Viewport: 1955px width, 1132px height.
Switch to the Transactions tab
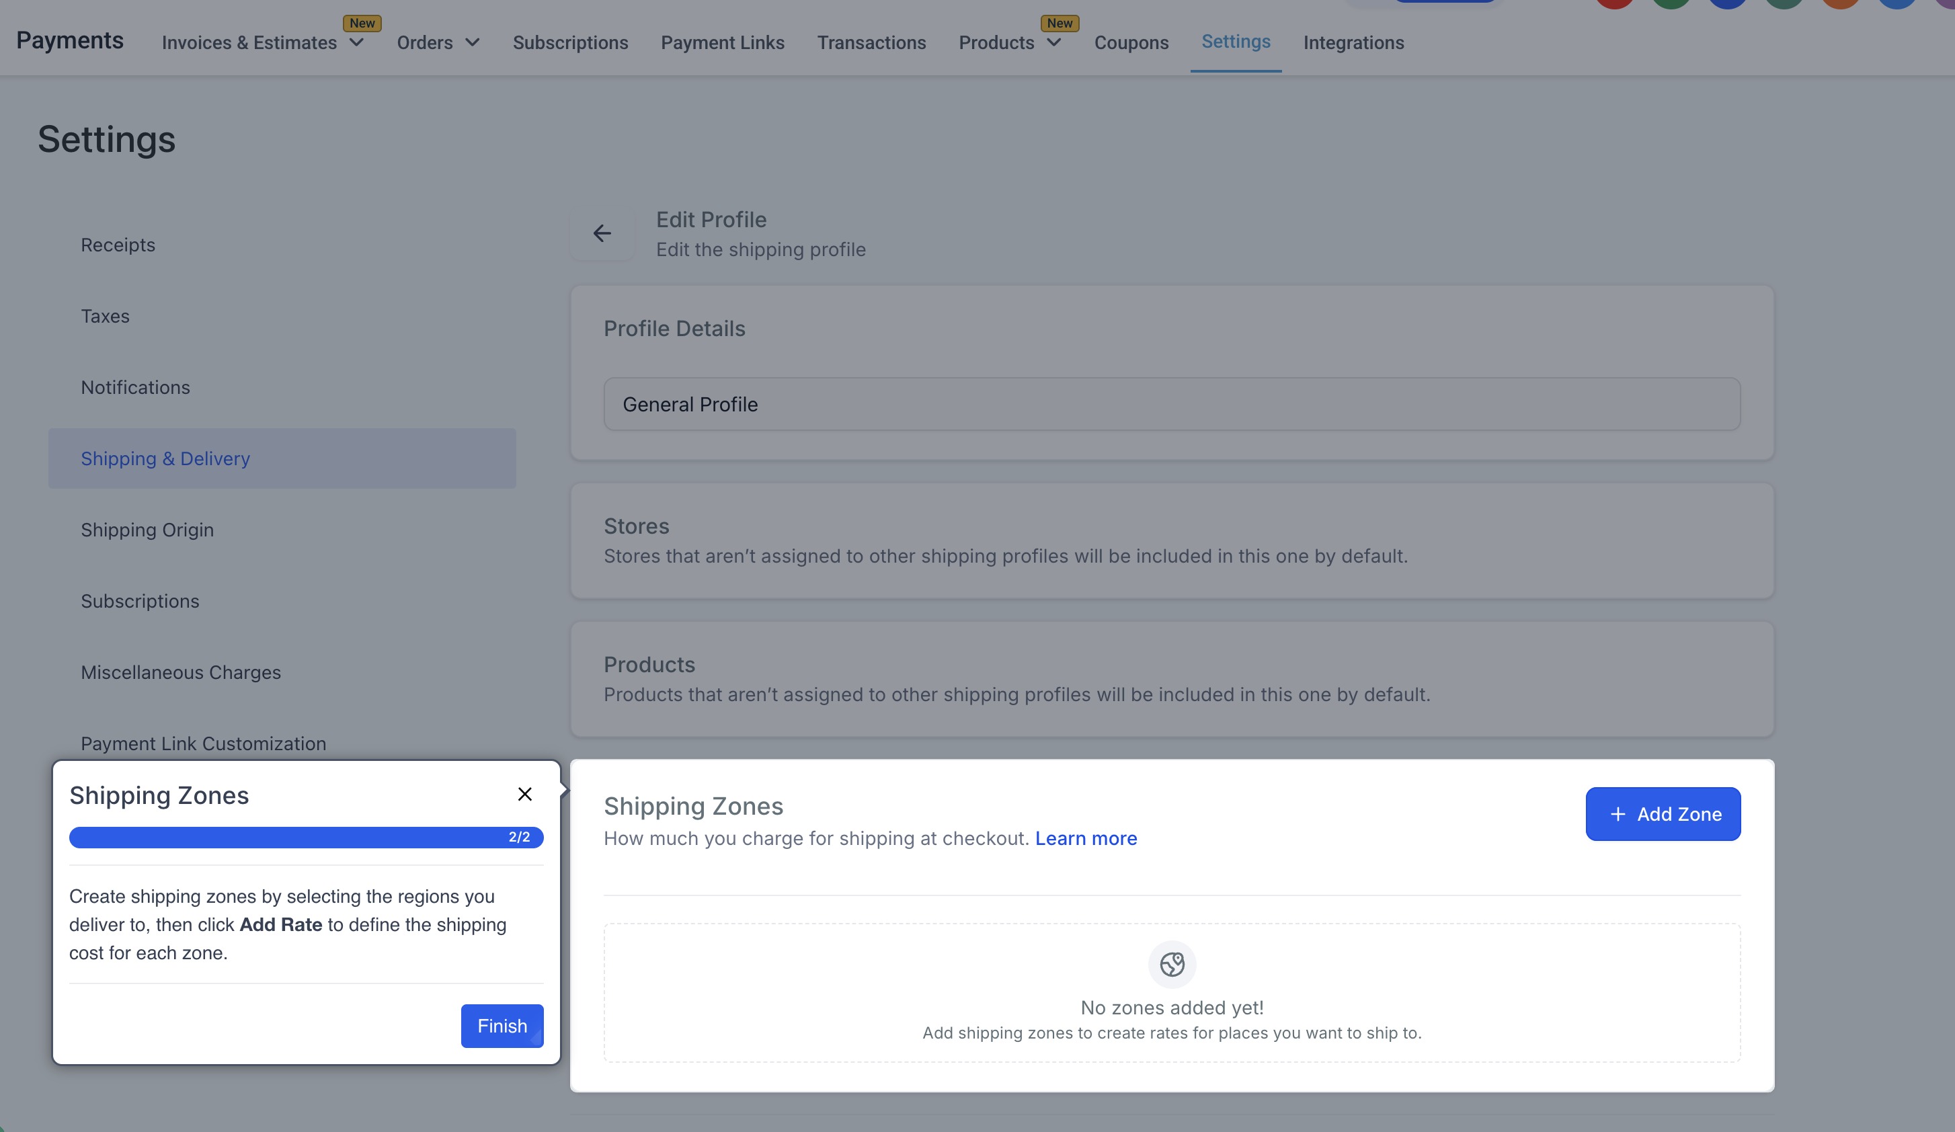click(x=871, y=42)
